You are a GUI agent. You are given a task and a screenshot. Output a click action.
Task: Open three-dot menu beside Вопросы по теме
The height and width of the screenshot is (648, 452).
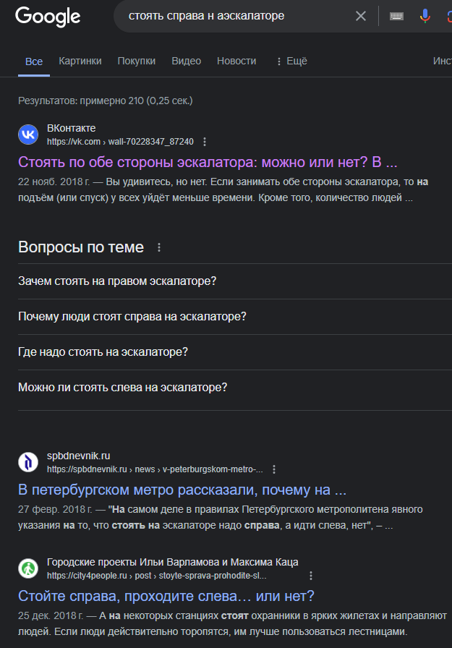(x=159, y=247)
